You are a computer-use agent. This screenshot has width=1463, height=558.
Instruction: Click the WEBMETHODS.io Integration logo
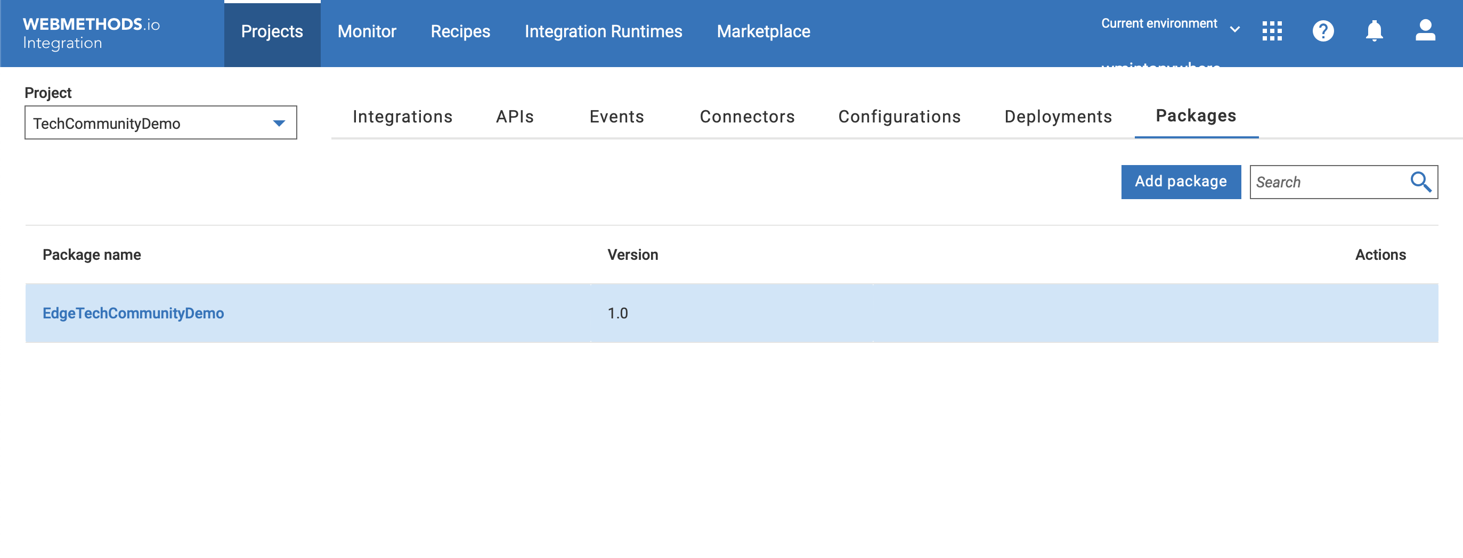[91, 31]
